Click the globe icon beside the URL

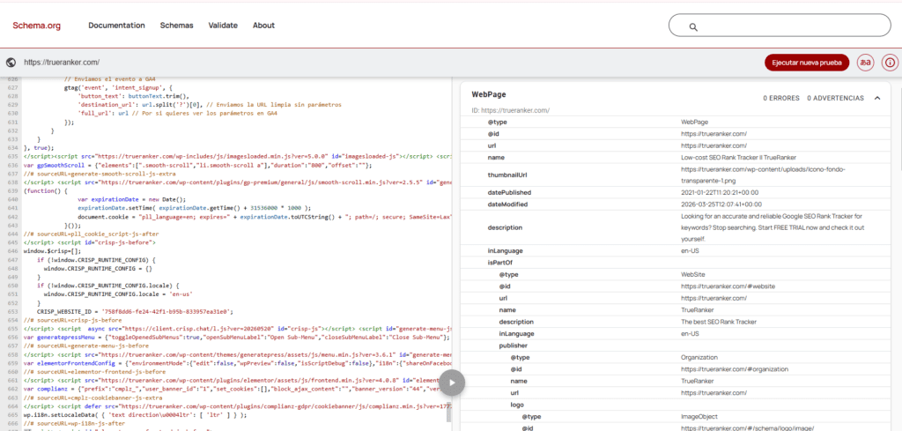tap(11, 63)
